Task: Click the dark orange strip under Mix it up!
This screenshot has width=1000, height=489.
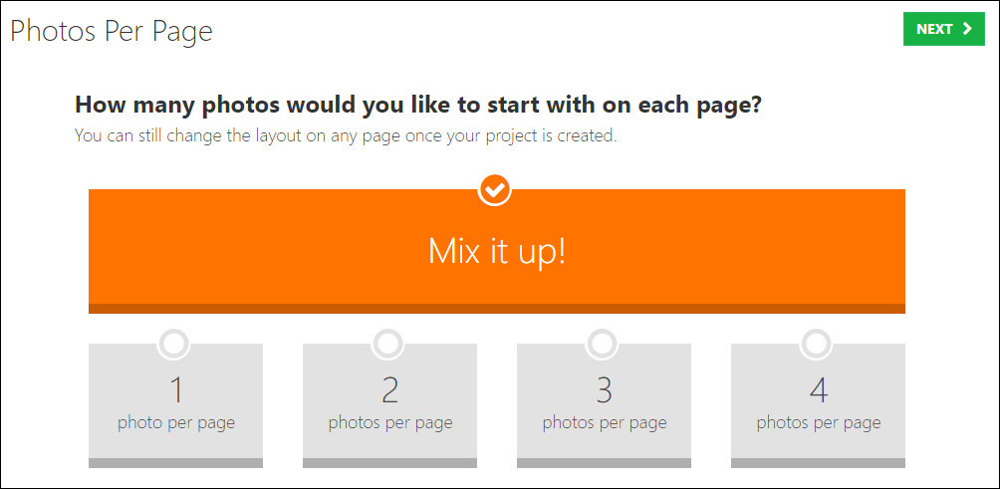Action: [497, 309]
